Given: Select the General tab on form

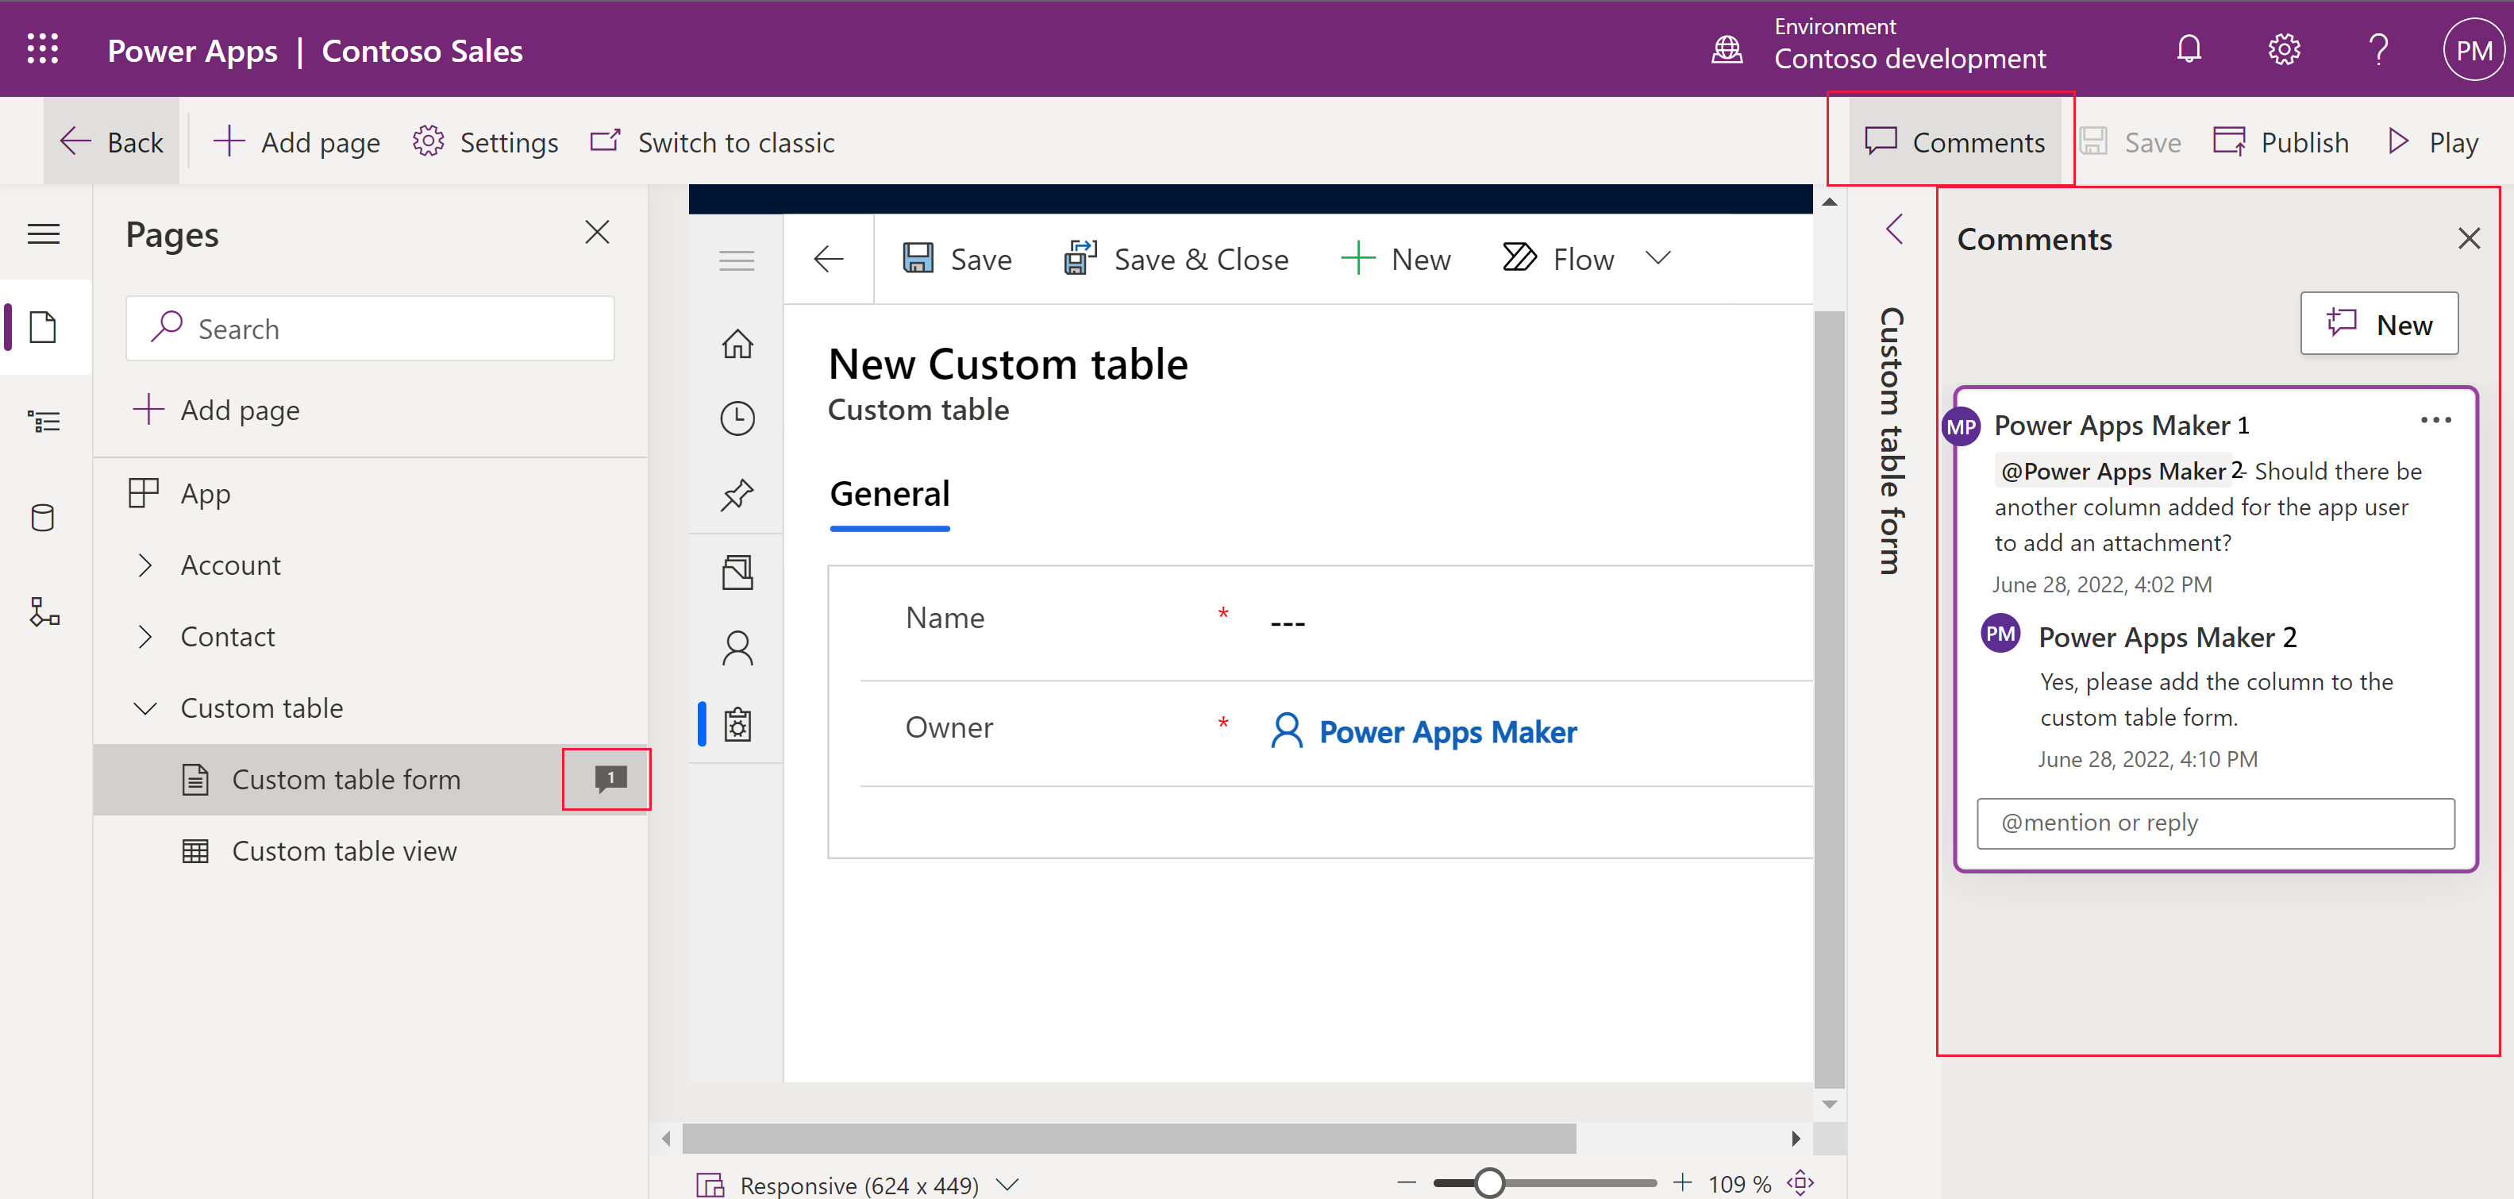Looking at the screenshot, I should coord(887,494).
